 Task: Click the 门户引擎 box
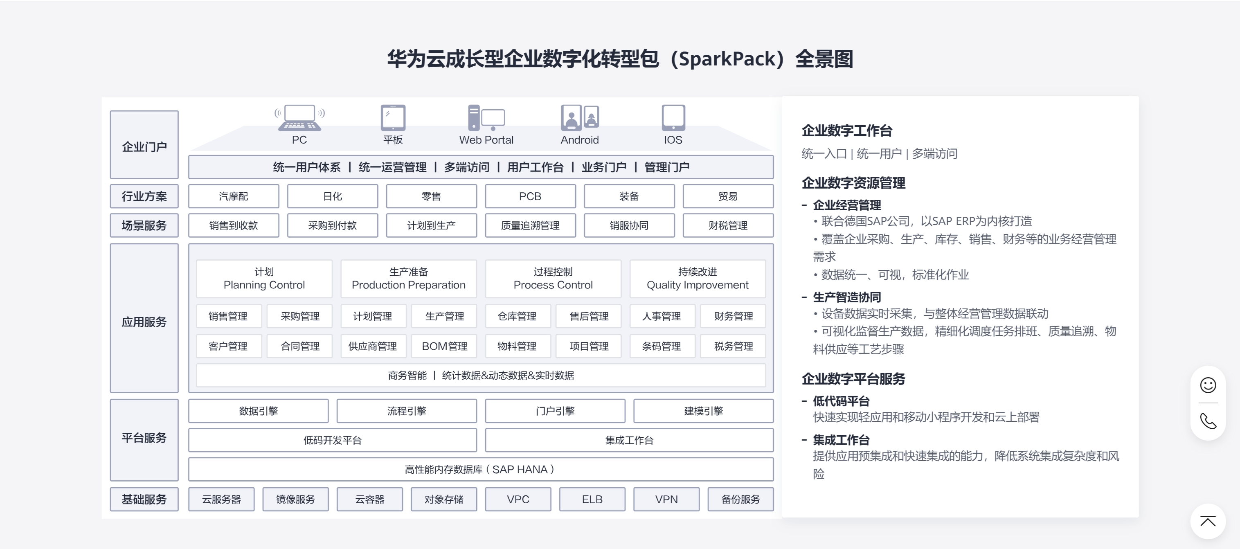pyautogui.click(x=555, y=410)
